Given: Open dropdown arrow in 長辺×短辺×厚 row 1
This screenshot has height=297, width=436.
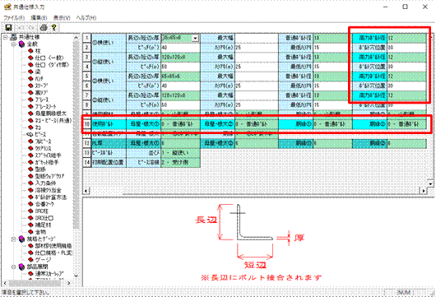Looking at the screenshot, I should [x=196, y=38].
